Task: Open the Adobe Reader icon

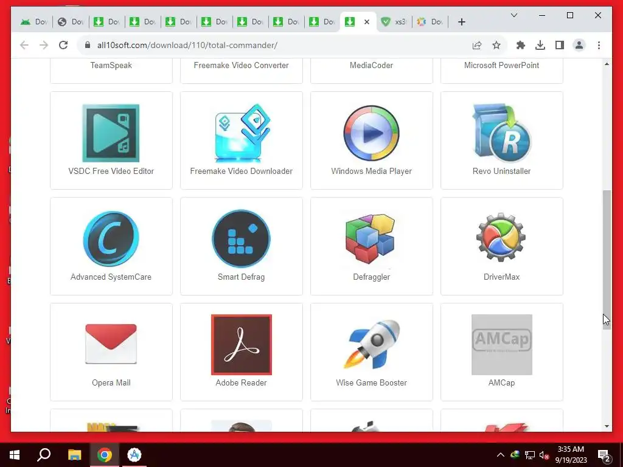Action: click(x=241, y=344)
